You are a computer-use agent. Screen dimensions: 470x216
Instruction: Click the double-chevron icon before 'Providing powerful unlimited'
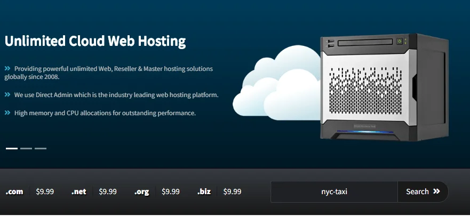[x=7, y=69]
